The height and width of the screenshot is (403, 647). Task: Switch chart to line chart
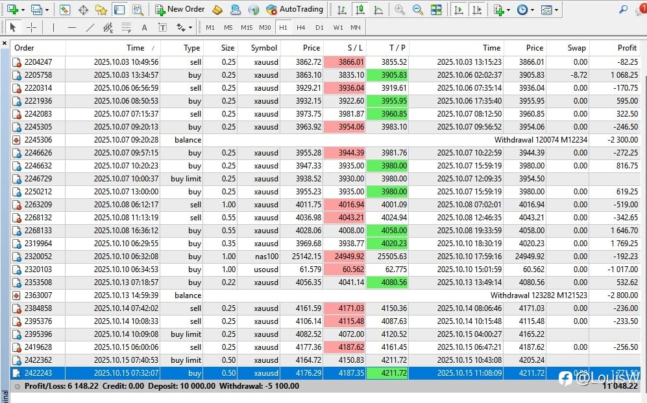(x=378, y=10)
